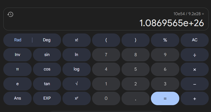The image size is (211, 112).
Task: Insert Euler's constant e
Action: tap(17, 84)
